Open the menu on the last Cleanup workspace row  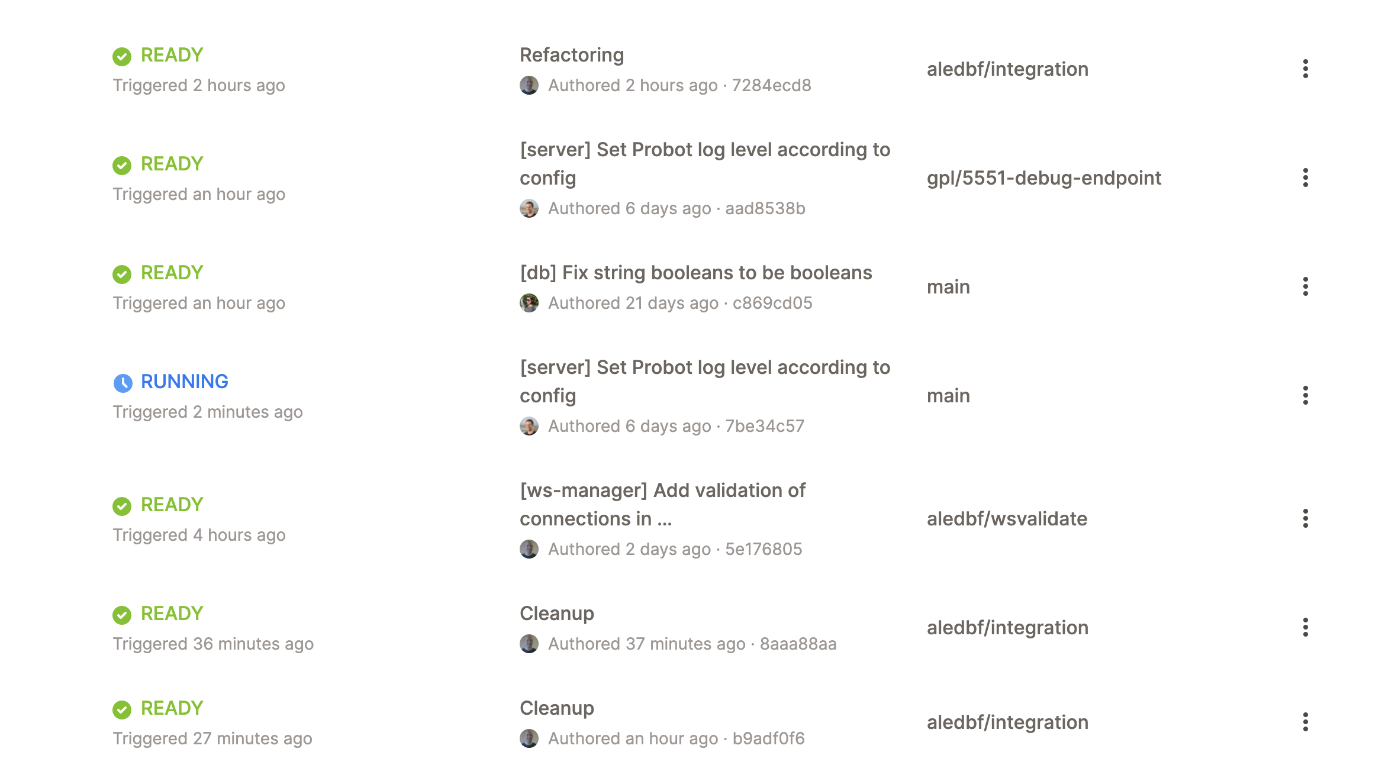click(x=1305, y=722)
